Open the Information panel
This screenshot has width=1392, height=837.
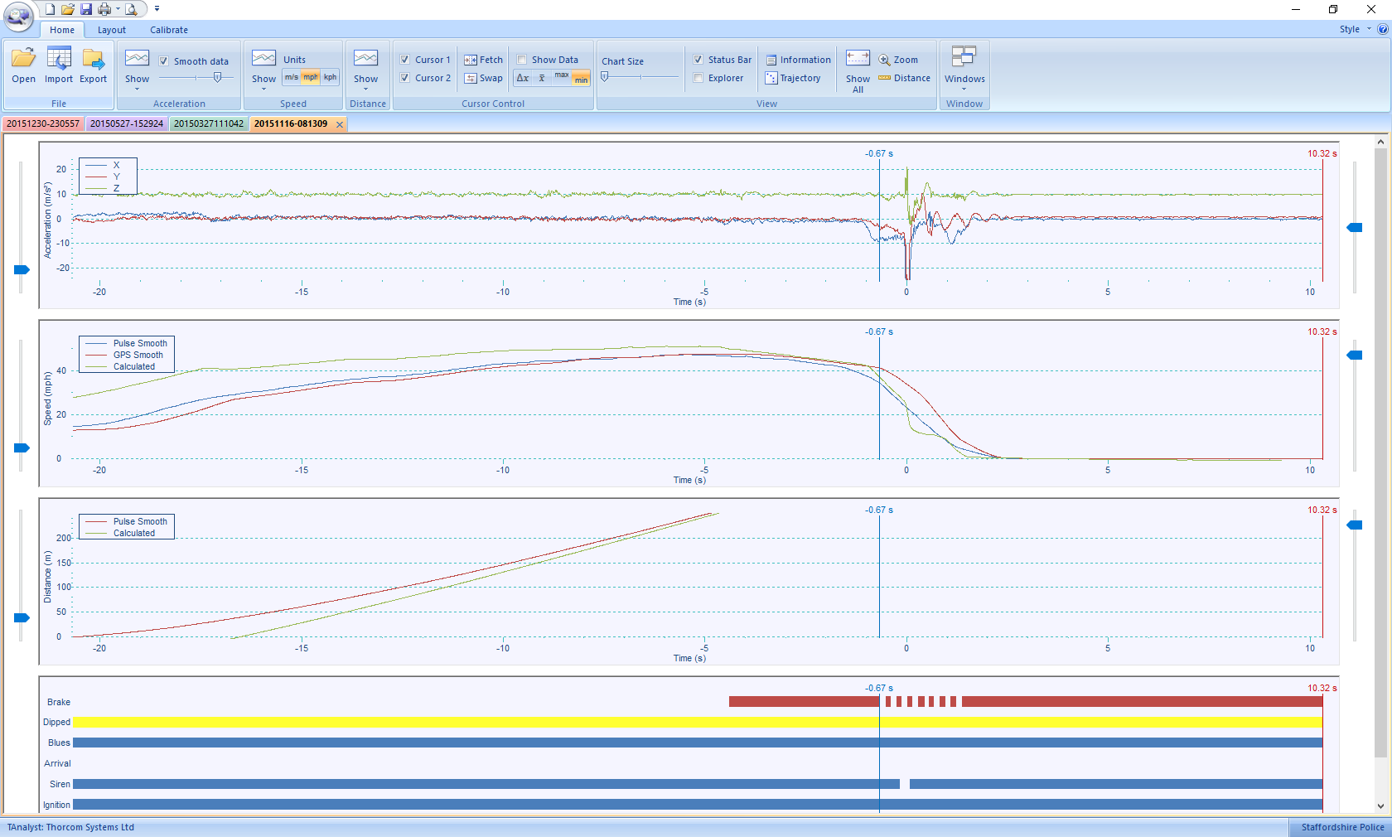click(x=798, y=60)
